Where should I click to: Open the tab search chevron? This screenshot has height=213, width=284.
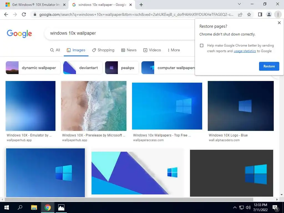239,4
